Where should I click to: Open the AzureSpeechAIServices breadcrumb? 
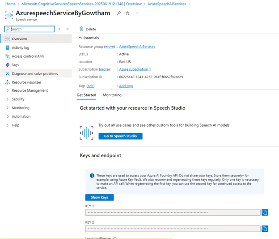coord(167,4)
